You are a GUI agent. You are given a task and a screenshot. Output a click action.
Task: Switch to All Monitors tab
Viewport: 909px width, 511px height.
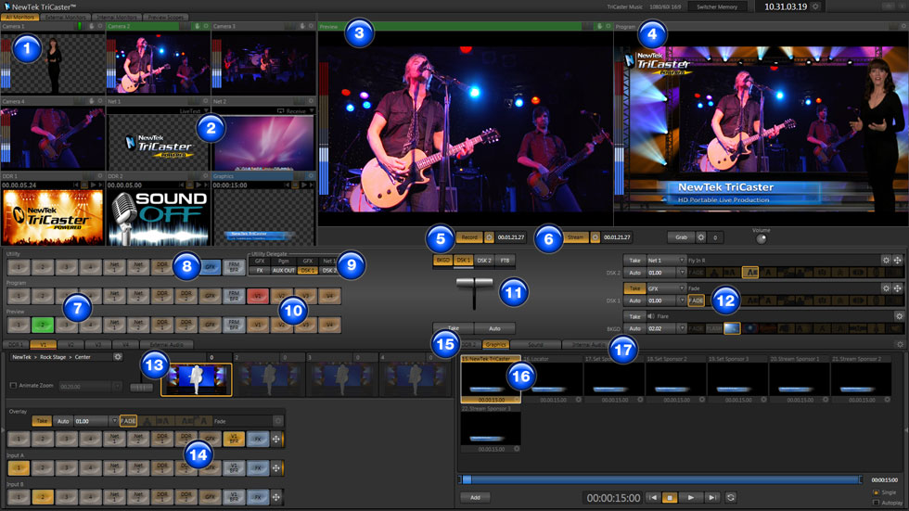coord(19,18)
